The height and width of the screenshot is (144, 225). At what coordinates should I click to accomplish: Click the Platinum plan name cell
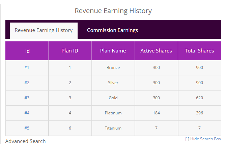[113, 113]
